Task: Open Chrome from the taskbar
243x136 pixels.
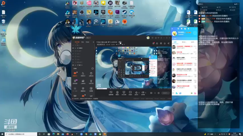Action: click(x=86, y=134)
